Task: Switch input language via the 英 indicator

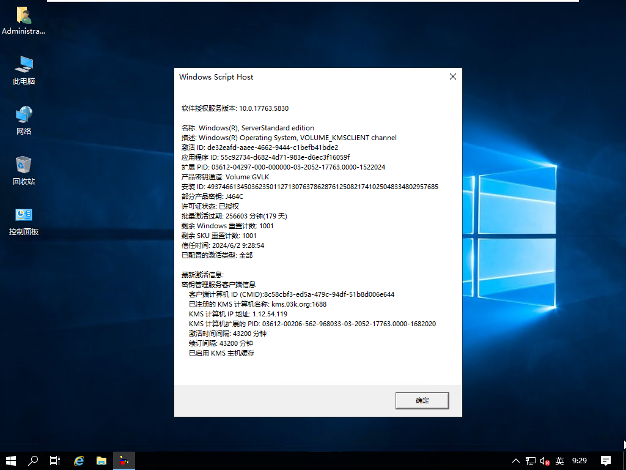Action: coord(559,461)
